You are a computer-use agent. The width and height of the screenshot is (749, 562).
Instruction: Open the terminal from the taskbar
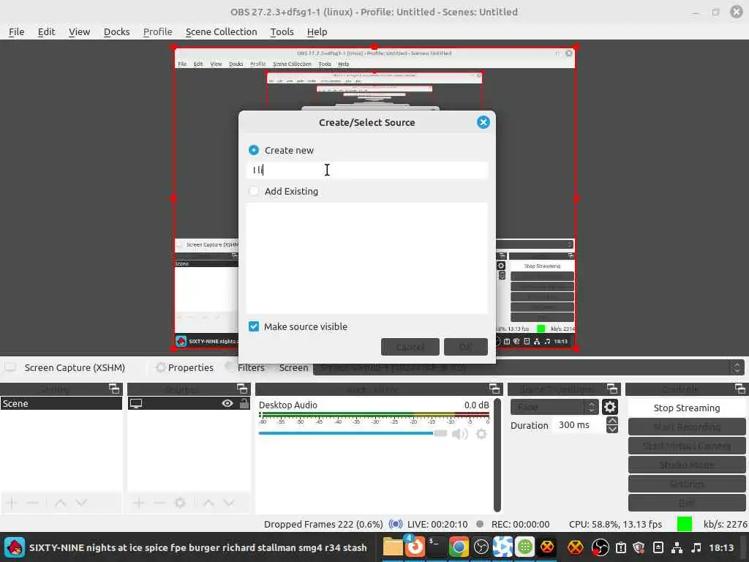pyautogui.click(x=436, y=547)
